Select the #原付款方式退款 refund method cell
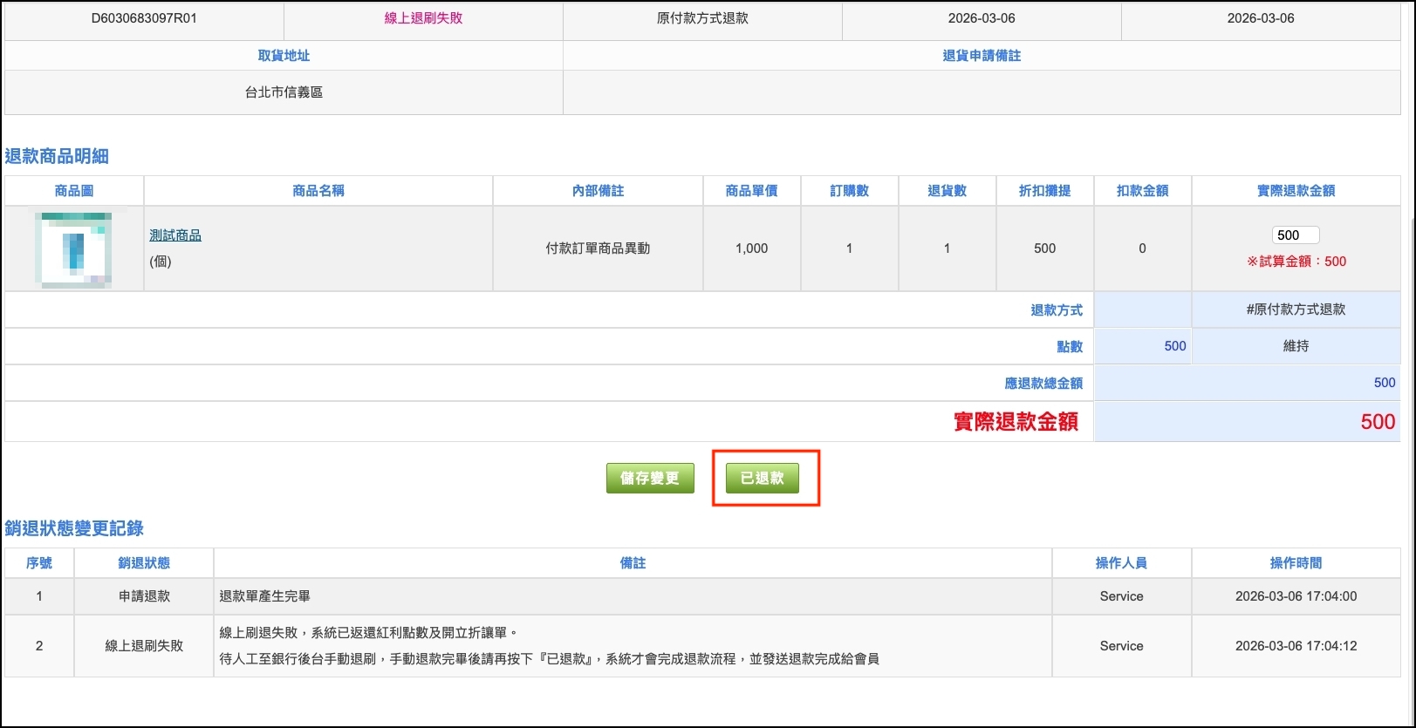Image resolution: width=1416 pixels, height=728 pixels. tap(1296, 310)
